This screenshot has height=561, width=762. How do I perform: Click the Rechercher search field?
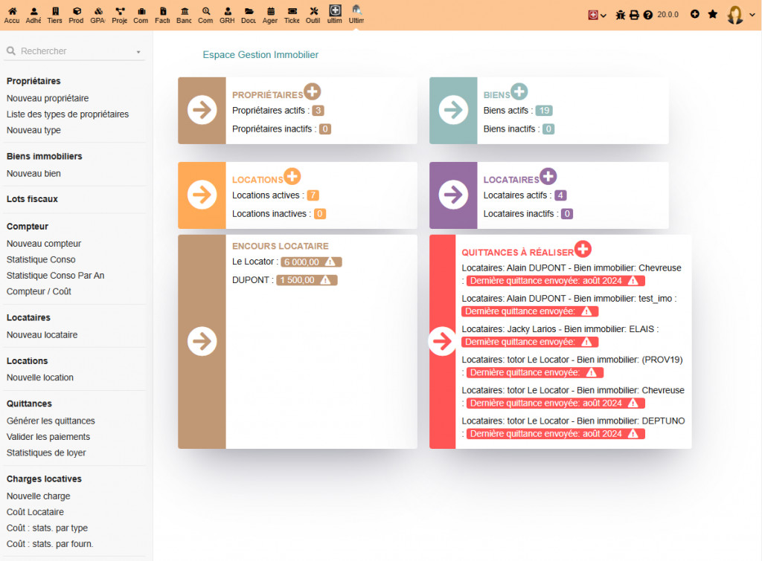pyautogui.click(x=74, y=51)
